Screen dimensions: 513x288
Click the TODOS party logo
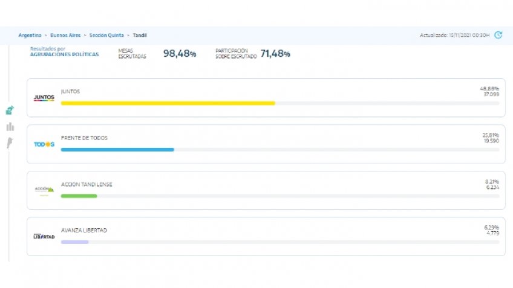[x=44, y=144]
